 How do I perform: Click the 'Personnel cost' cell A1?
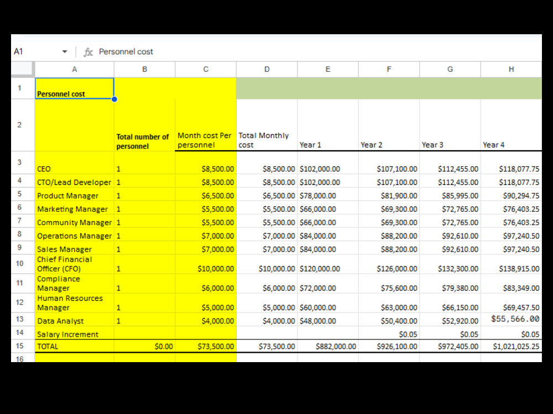pos(75,88)
